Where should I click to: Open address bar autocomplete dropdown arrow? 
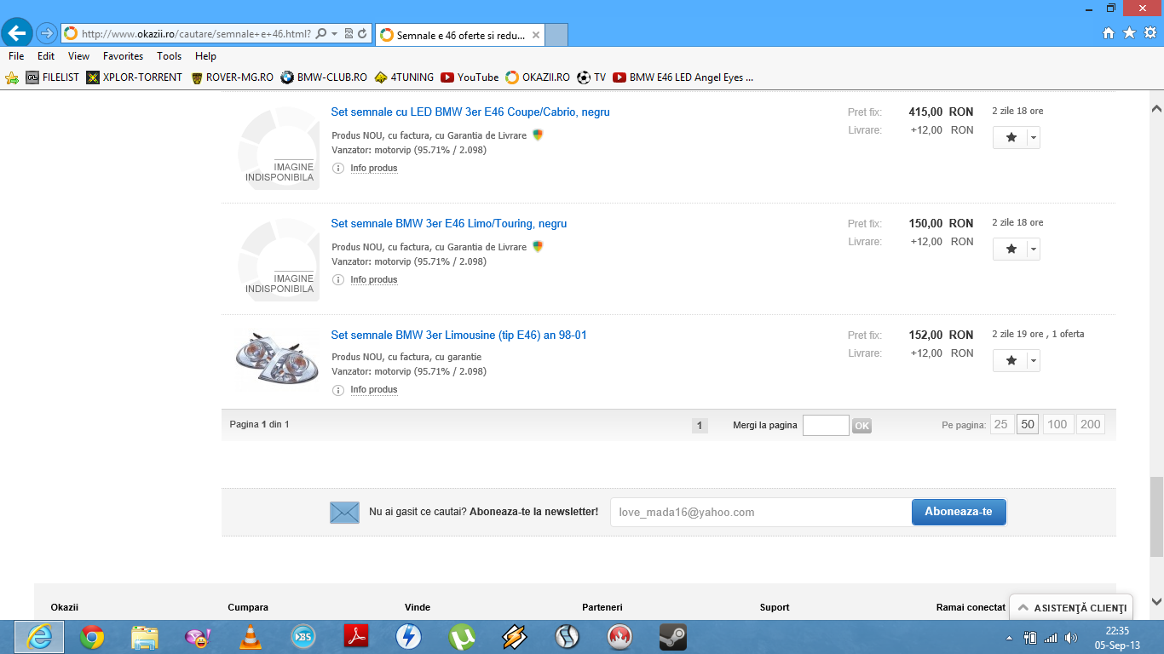pyautogui.click(x=334, y=34)
